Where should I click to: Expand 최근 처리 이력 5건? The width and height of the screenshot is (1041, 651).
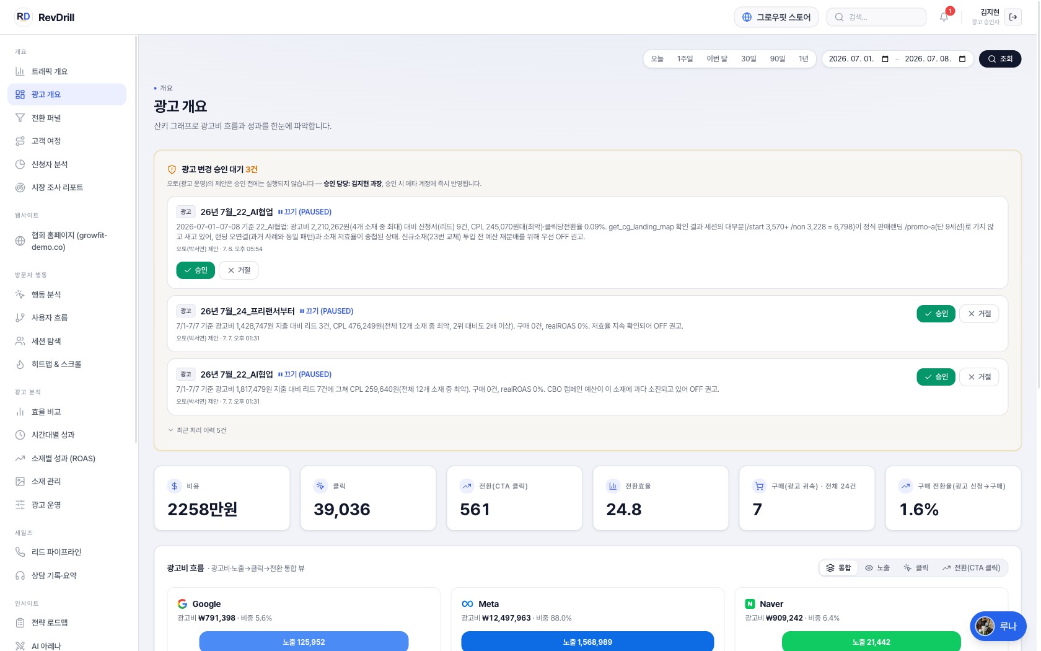click(x=197, y=430)
